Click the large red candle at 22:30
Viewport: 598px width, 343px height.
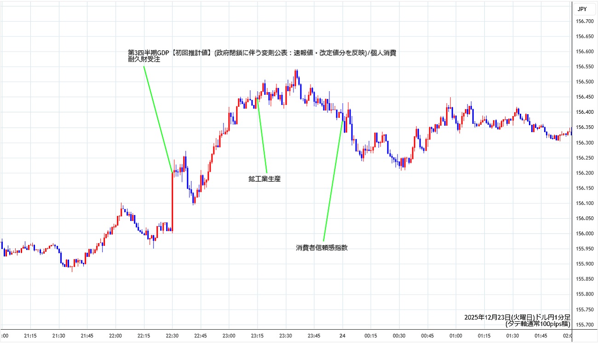[x=172, y=202]
